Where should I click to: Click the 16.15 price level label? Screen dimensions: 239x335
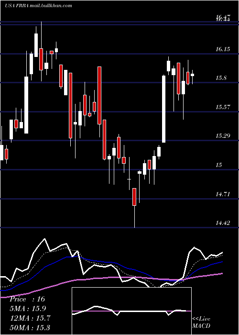(223, 49)
